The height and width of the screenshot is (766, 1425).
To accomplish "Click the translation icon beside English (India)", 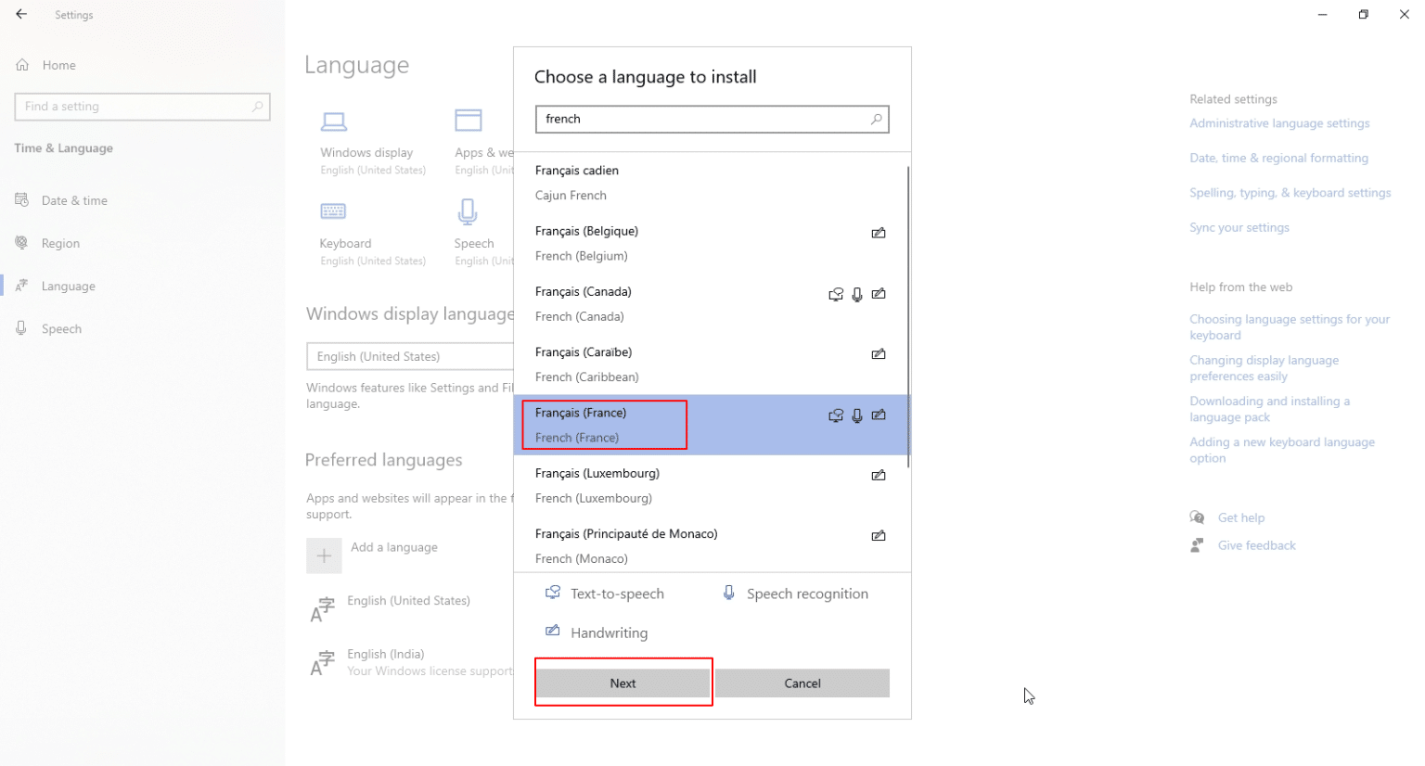I will pos(324,661).
